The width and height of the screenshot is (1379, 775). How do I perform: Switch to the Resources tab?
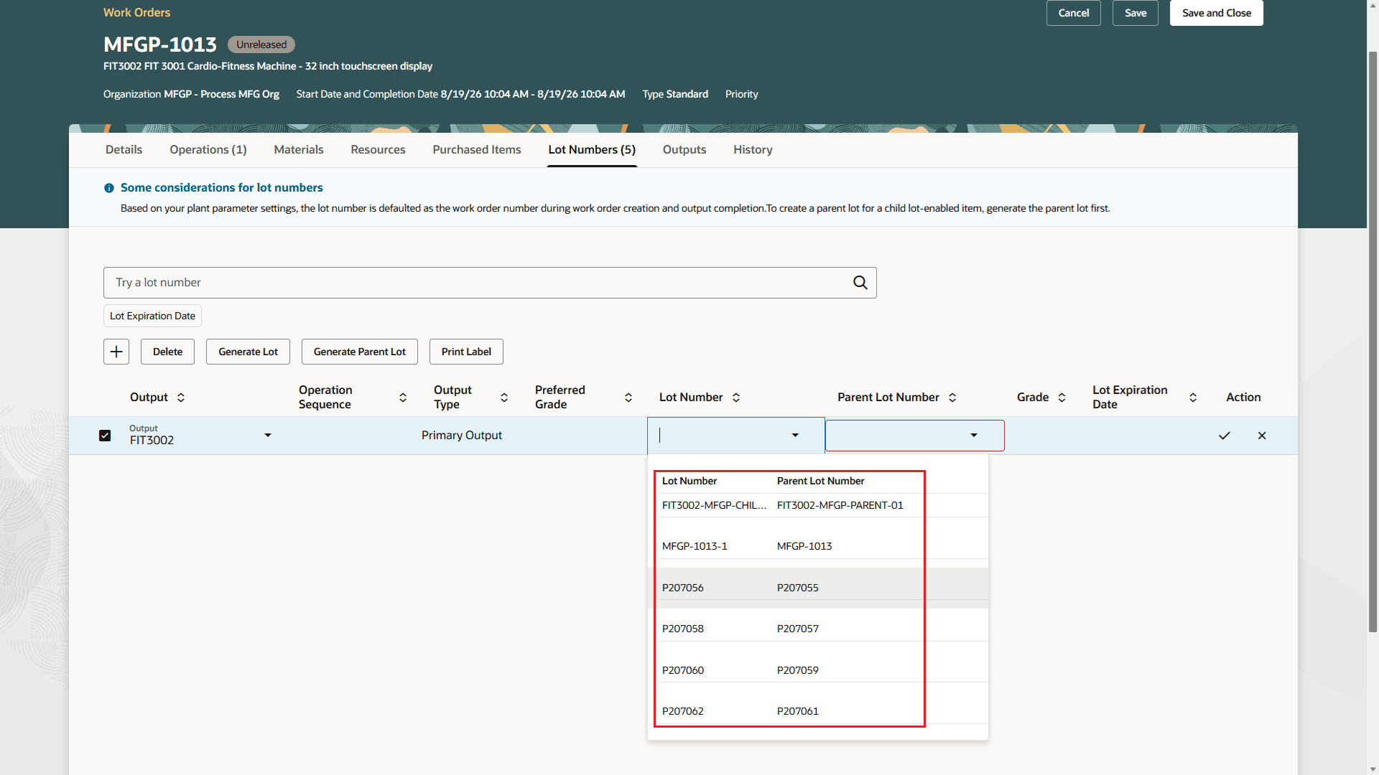click(378, 149)
